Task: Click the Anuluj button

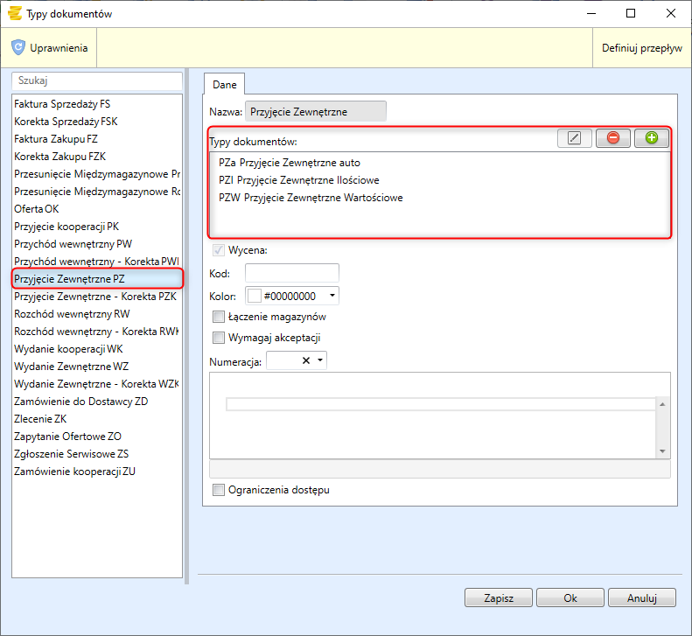Action: pos(642,598)
